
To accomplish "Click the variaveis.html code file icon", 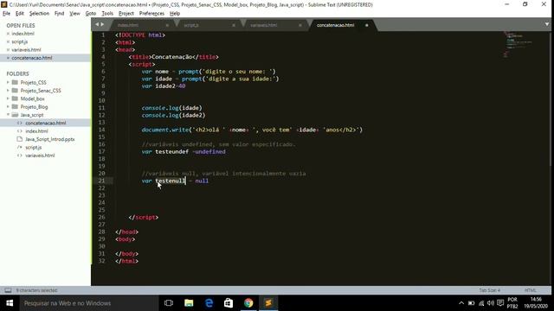I will pos(20,155).
